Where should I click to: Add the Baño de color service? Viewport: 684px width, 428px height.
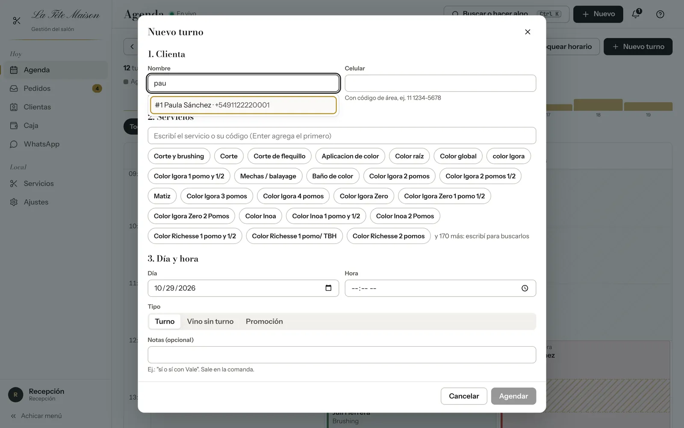tap(333, 176)
